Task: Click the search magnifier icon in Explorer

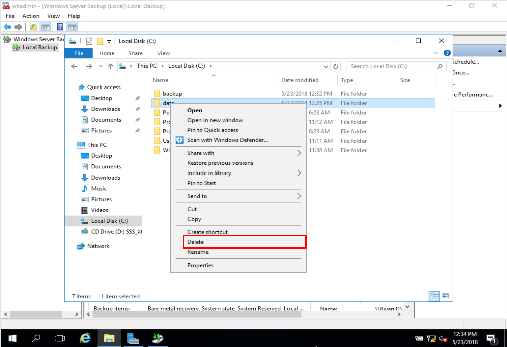Action: point(439,66)
